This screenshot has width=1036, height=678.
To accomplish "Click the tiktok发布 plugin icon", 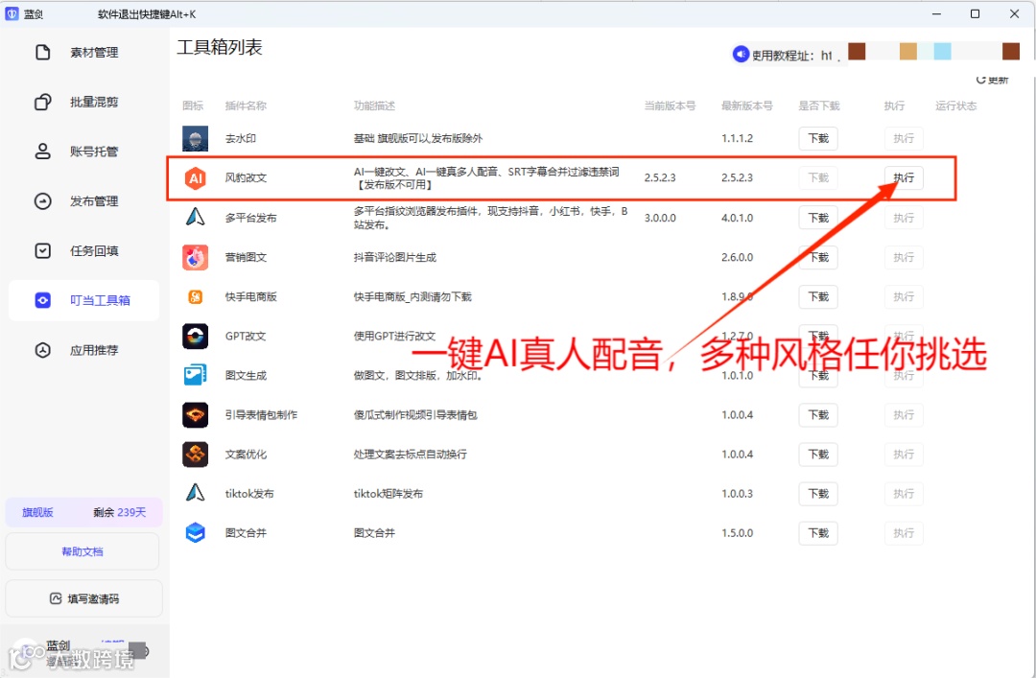I will click(x=195, y=493).
